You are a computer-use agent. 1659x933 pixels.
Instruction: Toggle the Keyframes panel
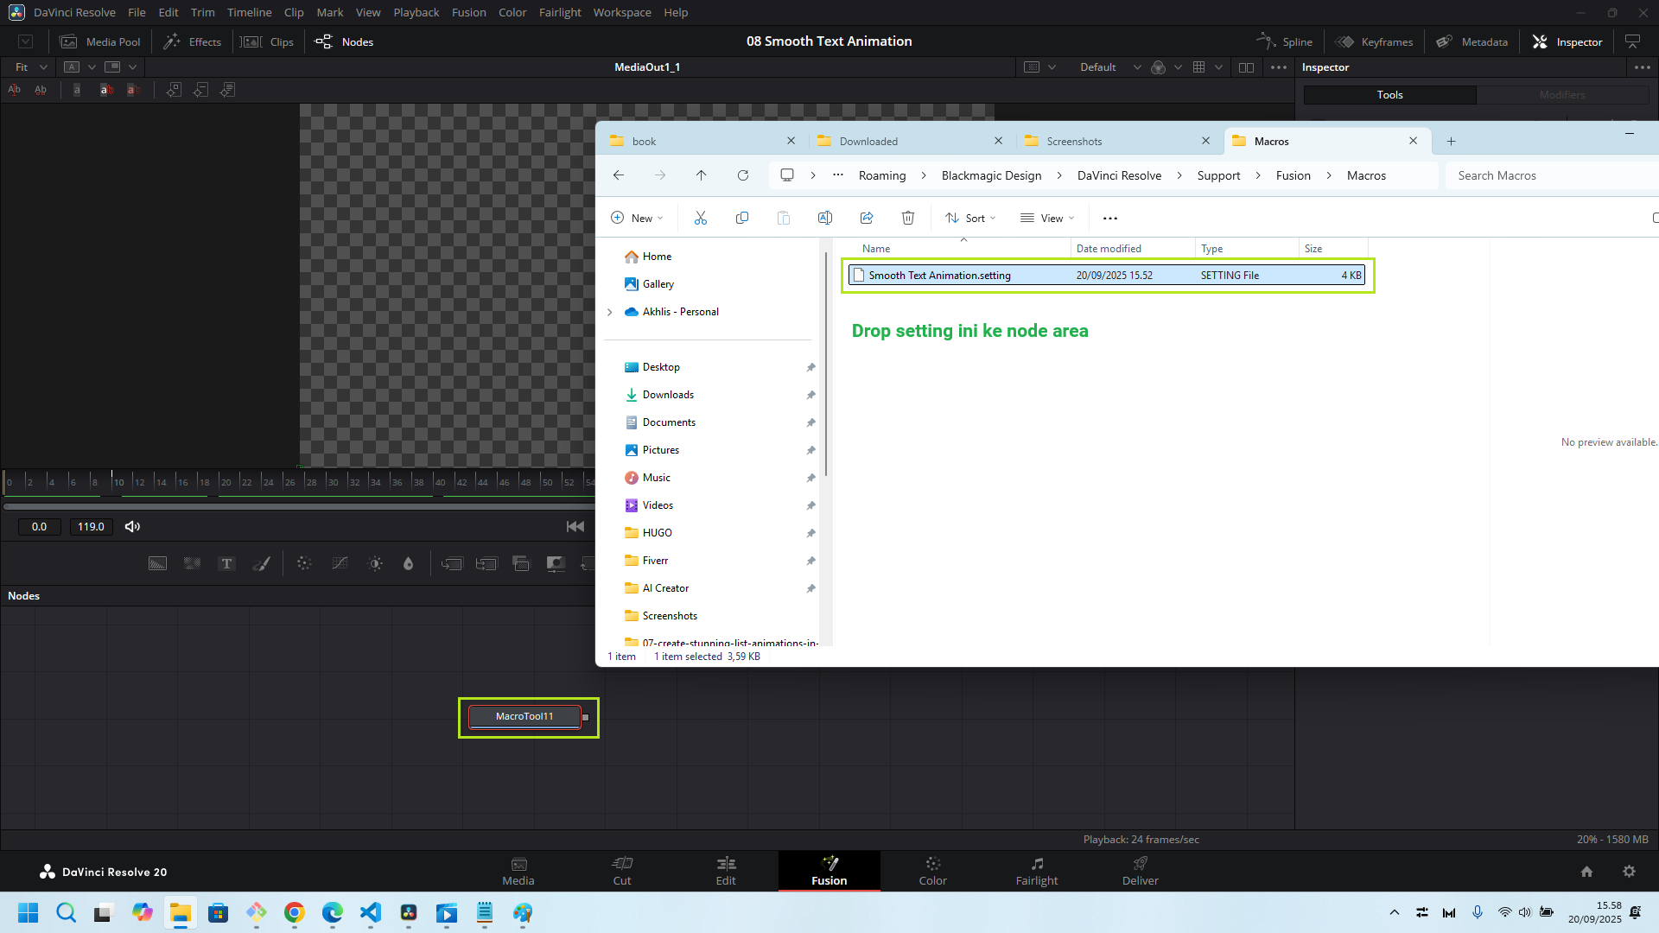[1374, 41]
